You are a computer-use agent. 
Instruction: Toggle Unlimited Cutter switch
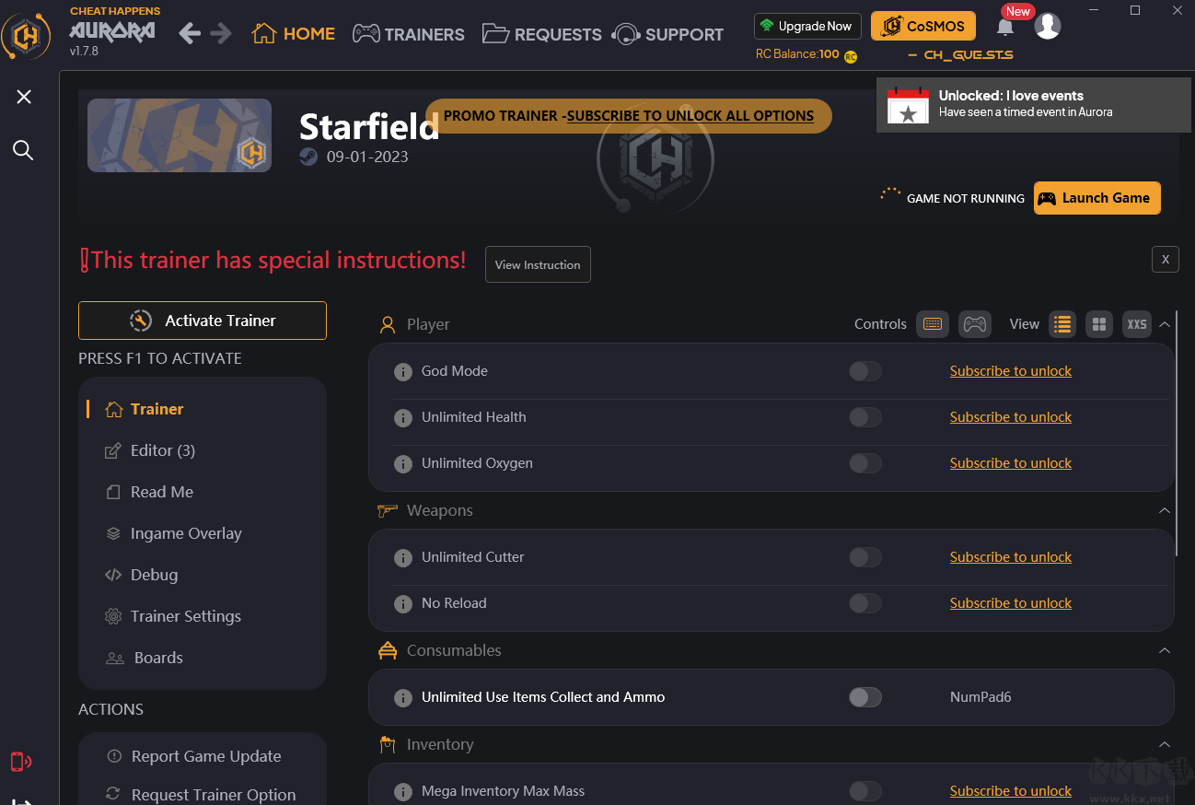[865, 557]
